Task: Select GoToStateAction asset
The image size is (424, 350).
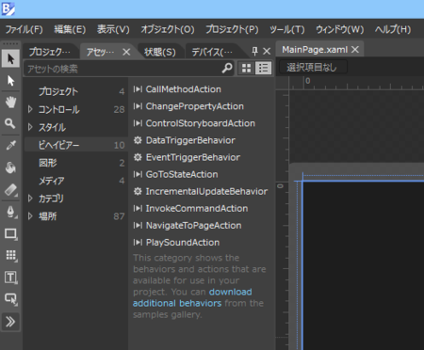Action: 176,174
